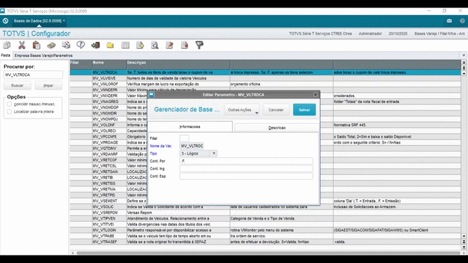Click the Cont. Esp field

pyautogui.click(x=246, y=176)
